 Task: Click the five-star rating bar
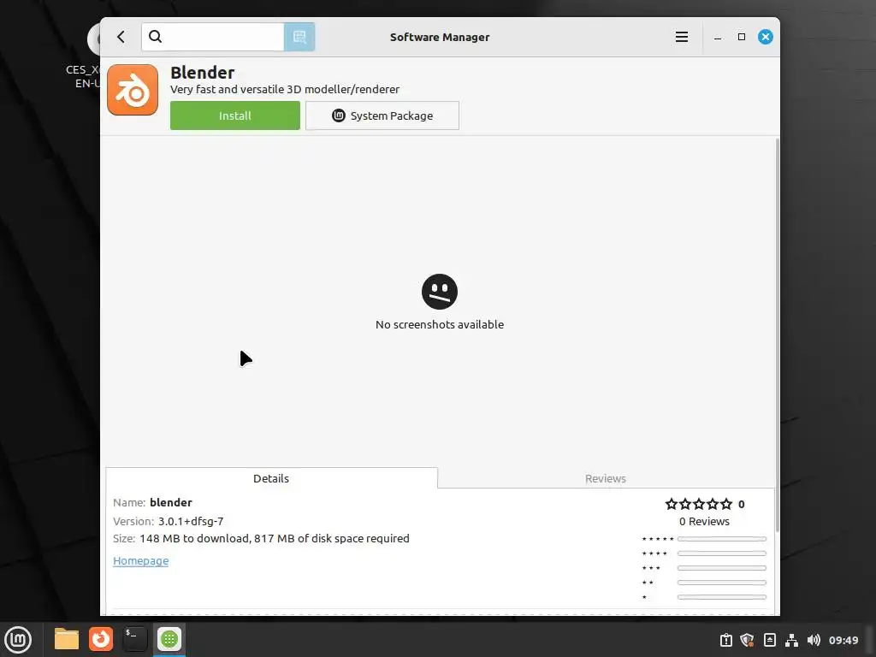click(722, 539)
